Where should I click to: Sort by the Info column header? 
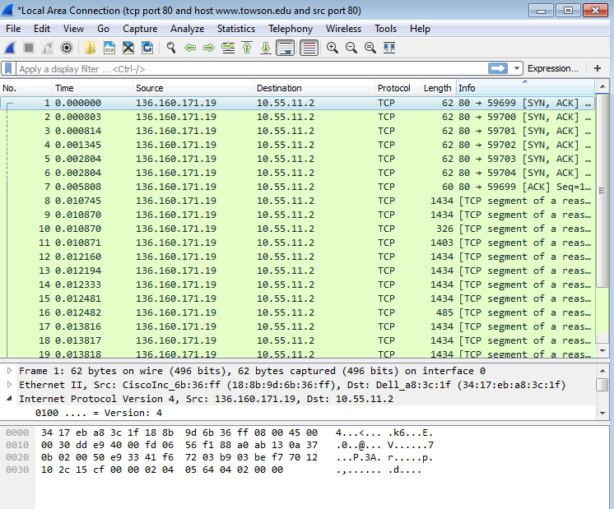point(525,88)
